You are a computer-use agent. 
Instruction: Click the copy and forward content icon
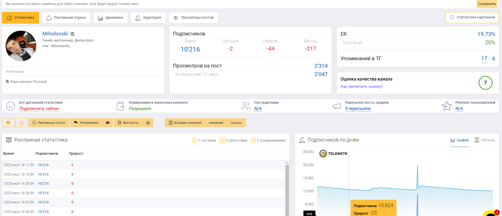tap(120, 106)
